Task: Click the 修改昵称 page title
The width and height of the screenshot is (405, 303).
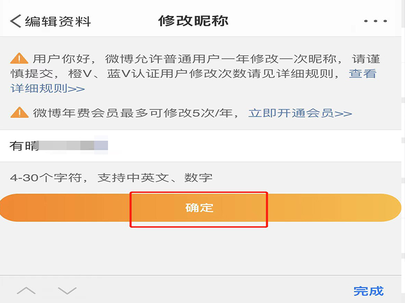Action: (193, 21)
